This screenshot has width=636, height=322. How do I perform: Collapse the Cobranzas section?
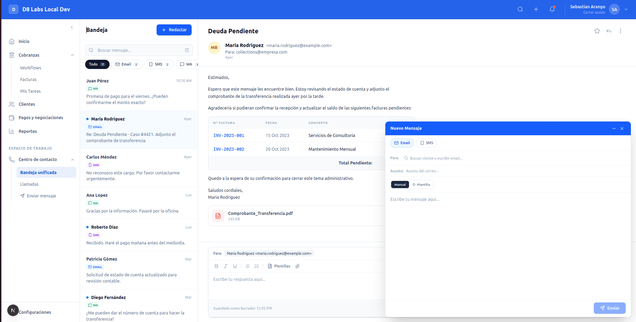point(72,55)
